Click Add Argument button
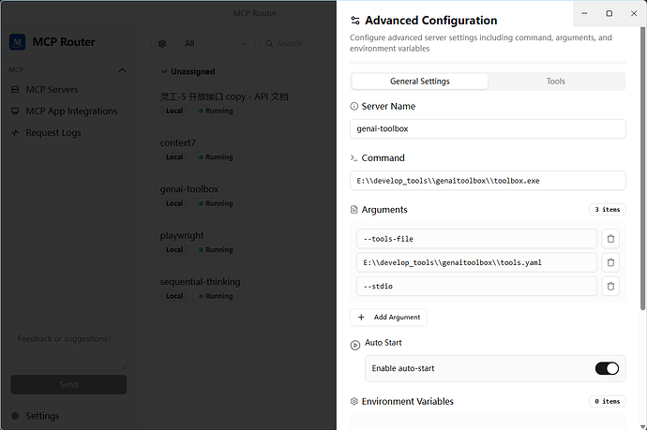Viewport: 647px width, 430px height. click(388, 317)
